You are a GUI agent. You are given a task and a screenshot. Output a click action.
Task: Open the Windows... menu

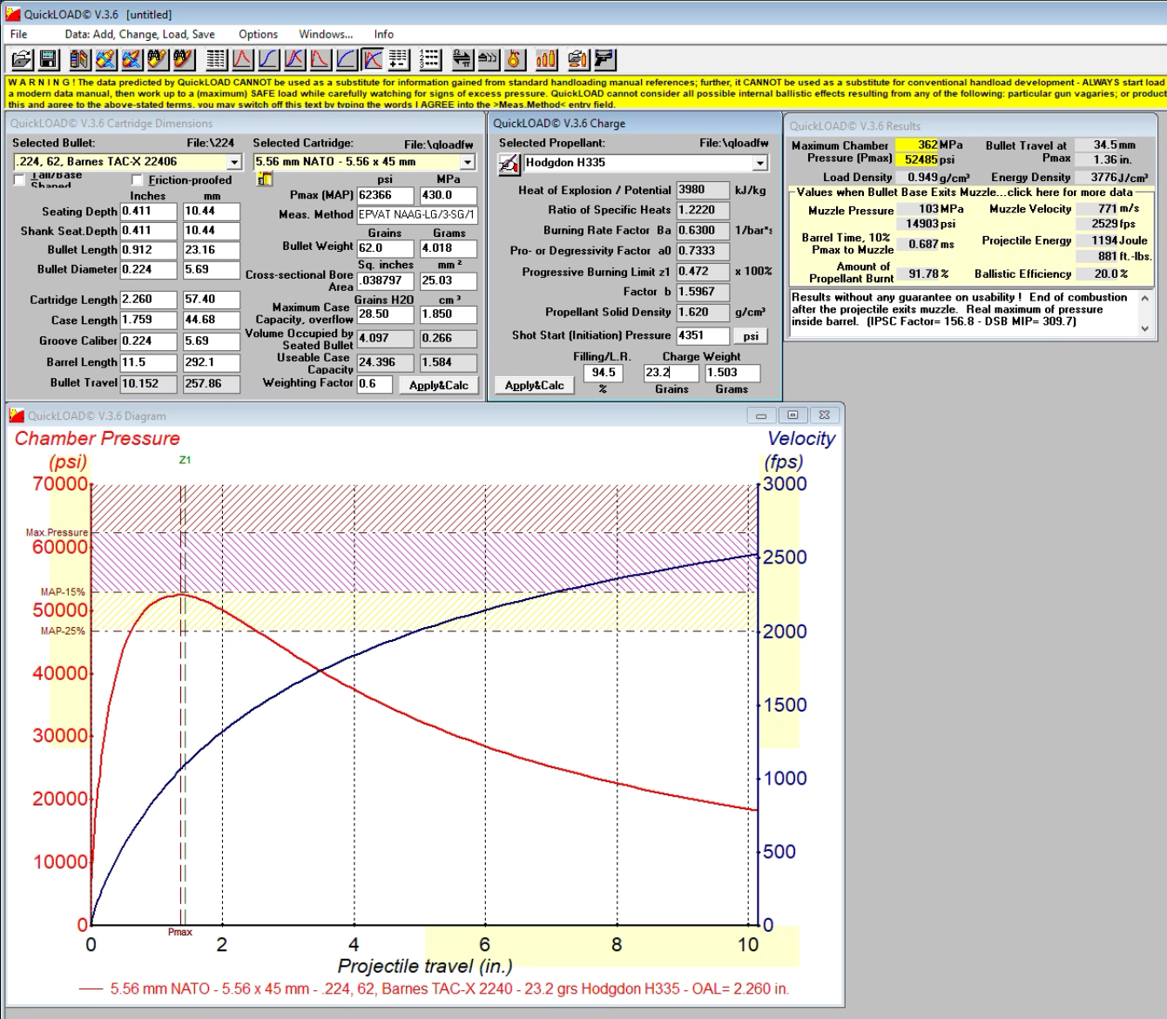[x=326, y=34]
